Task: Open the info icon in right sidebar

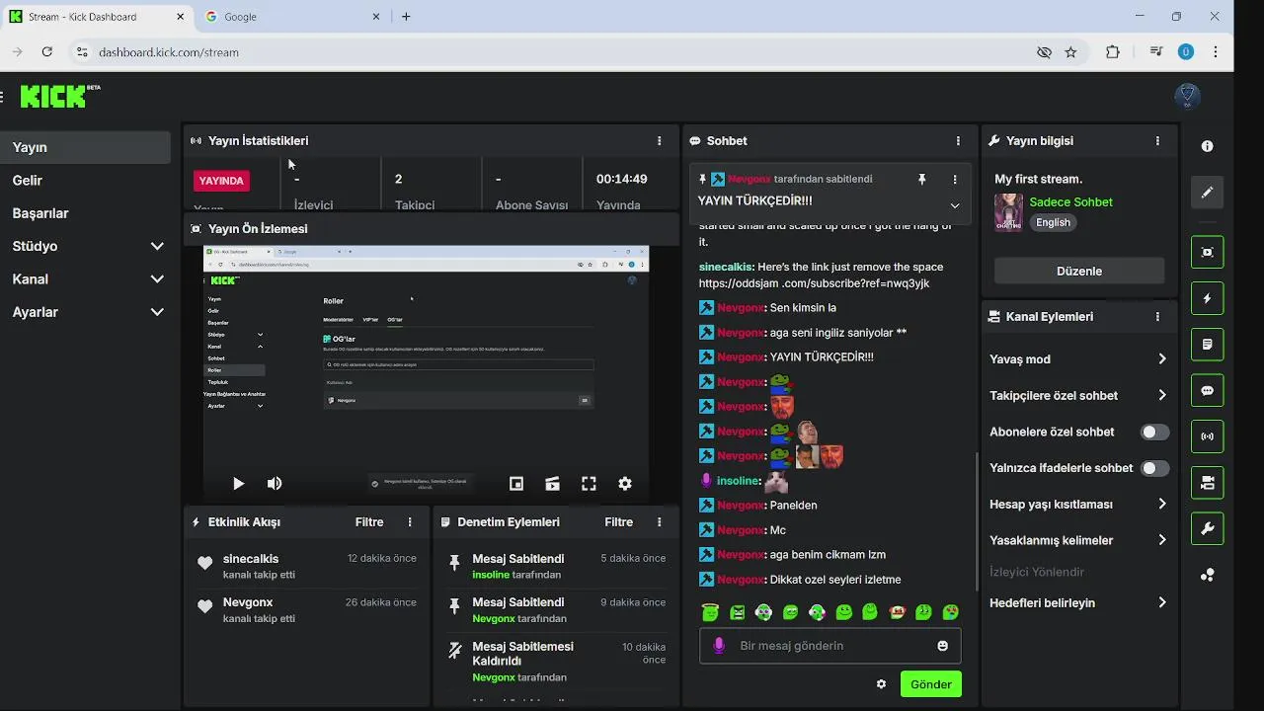Action: click(x=1207, y=146)
